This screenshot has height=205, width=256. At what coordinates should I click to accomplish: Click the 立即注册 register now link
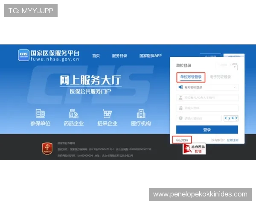233,140
